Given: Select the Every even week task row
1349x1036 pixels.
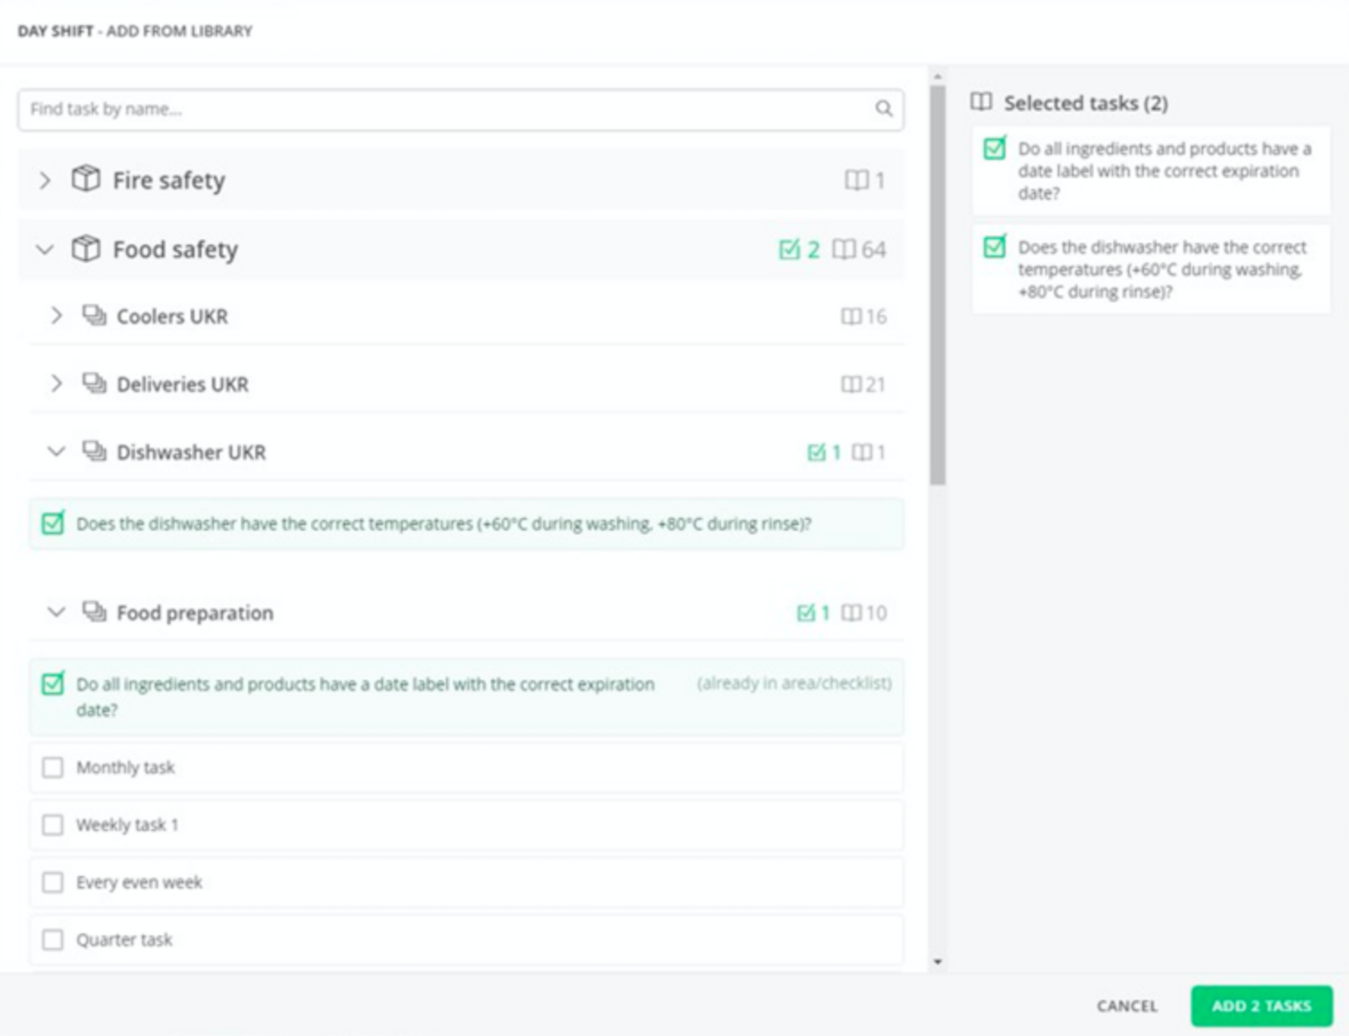Looking at the screenshot, I should [x=465, y=882].
